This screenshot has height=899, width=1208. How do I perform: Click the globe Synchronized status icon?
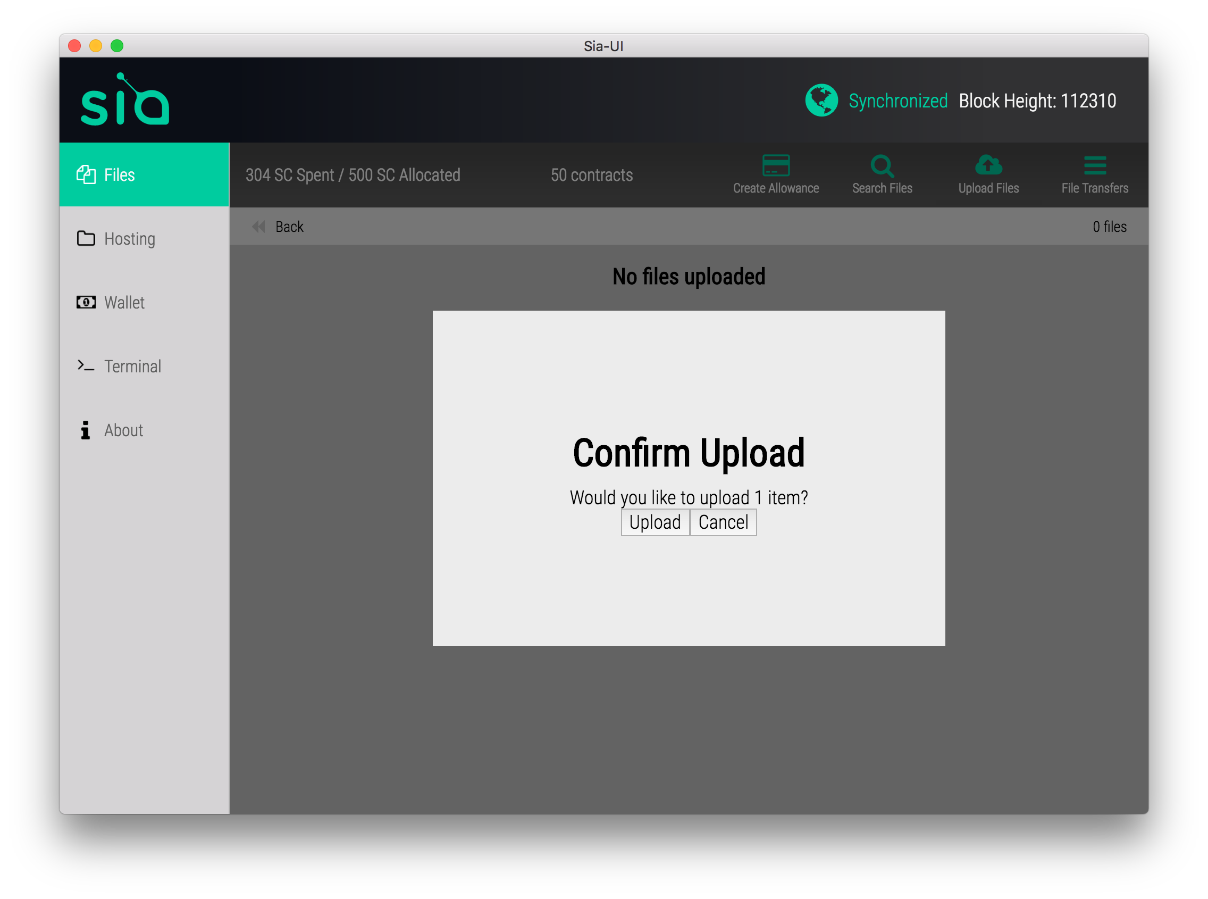point(821,101)
